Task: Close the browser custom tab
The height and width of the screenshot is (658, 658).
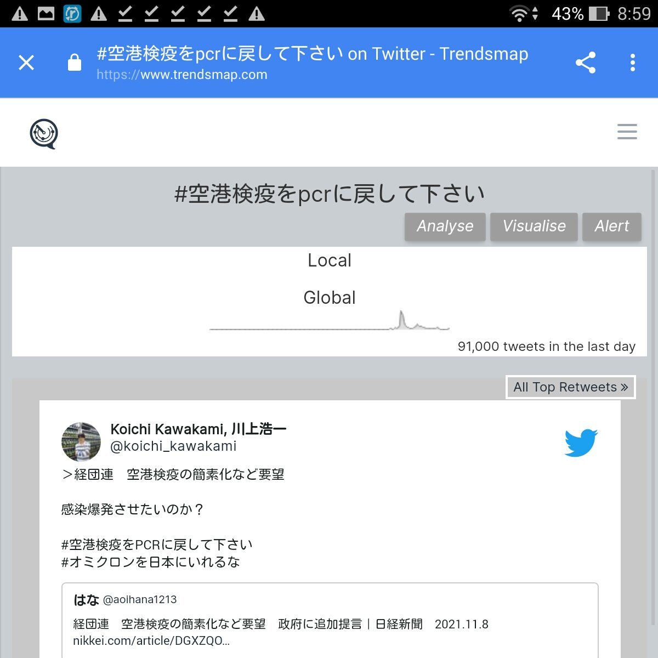Action: point(26,63)
